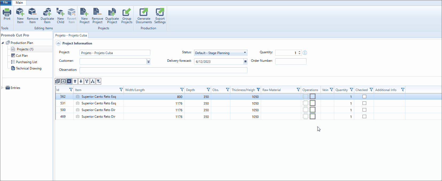Open the Raw Material column filter
The width and height of the screenshot is (442, 181).
[298, 90]
